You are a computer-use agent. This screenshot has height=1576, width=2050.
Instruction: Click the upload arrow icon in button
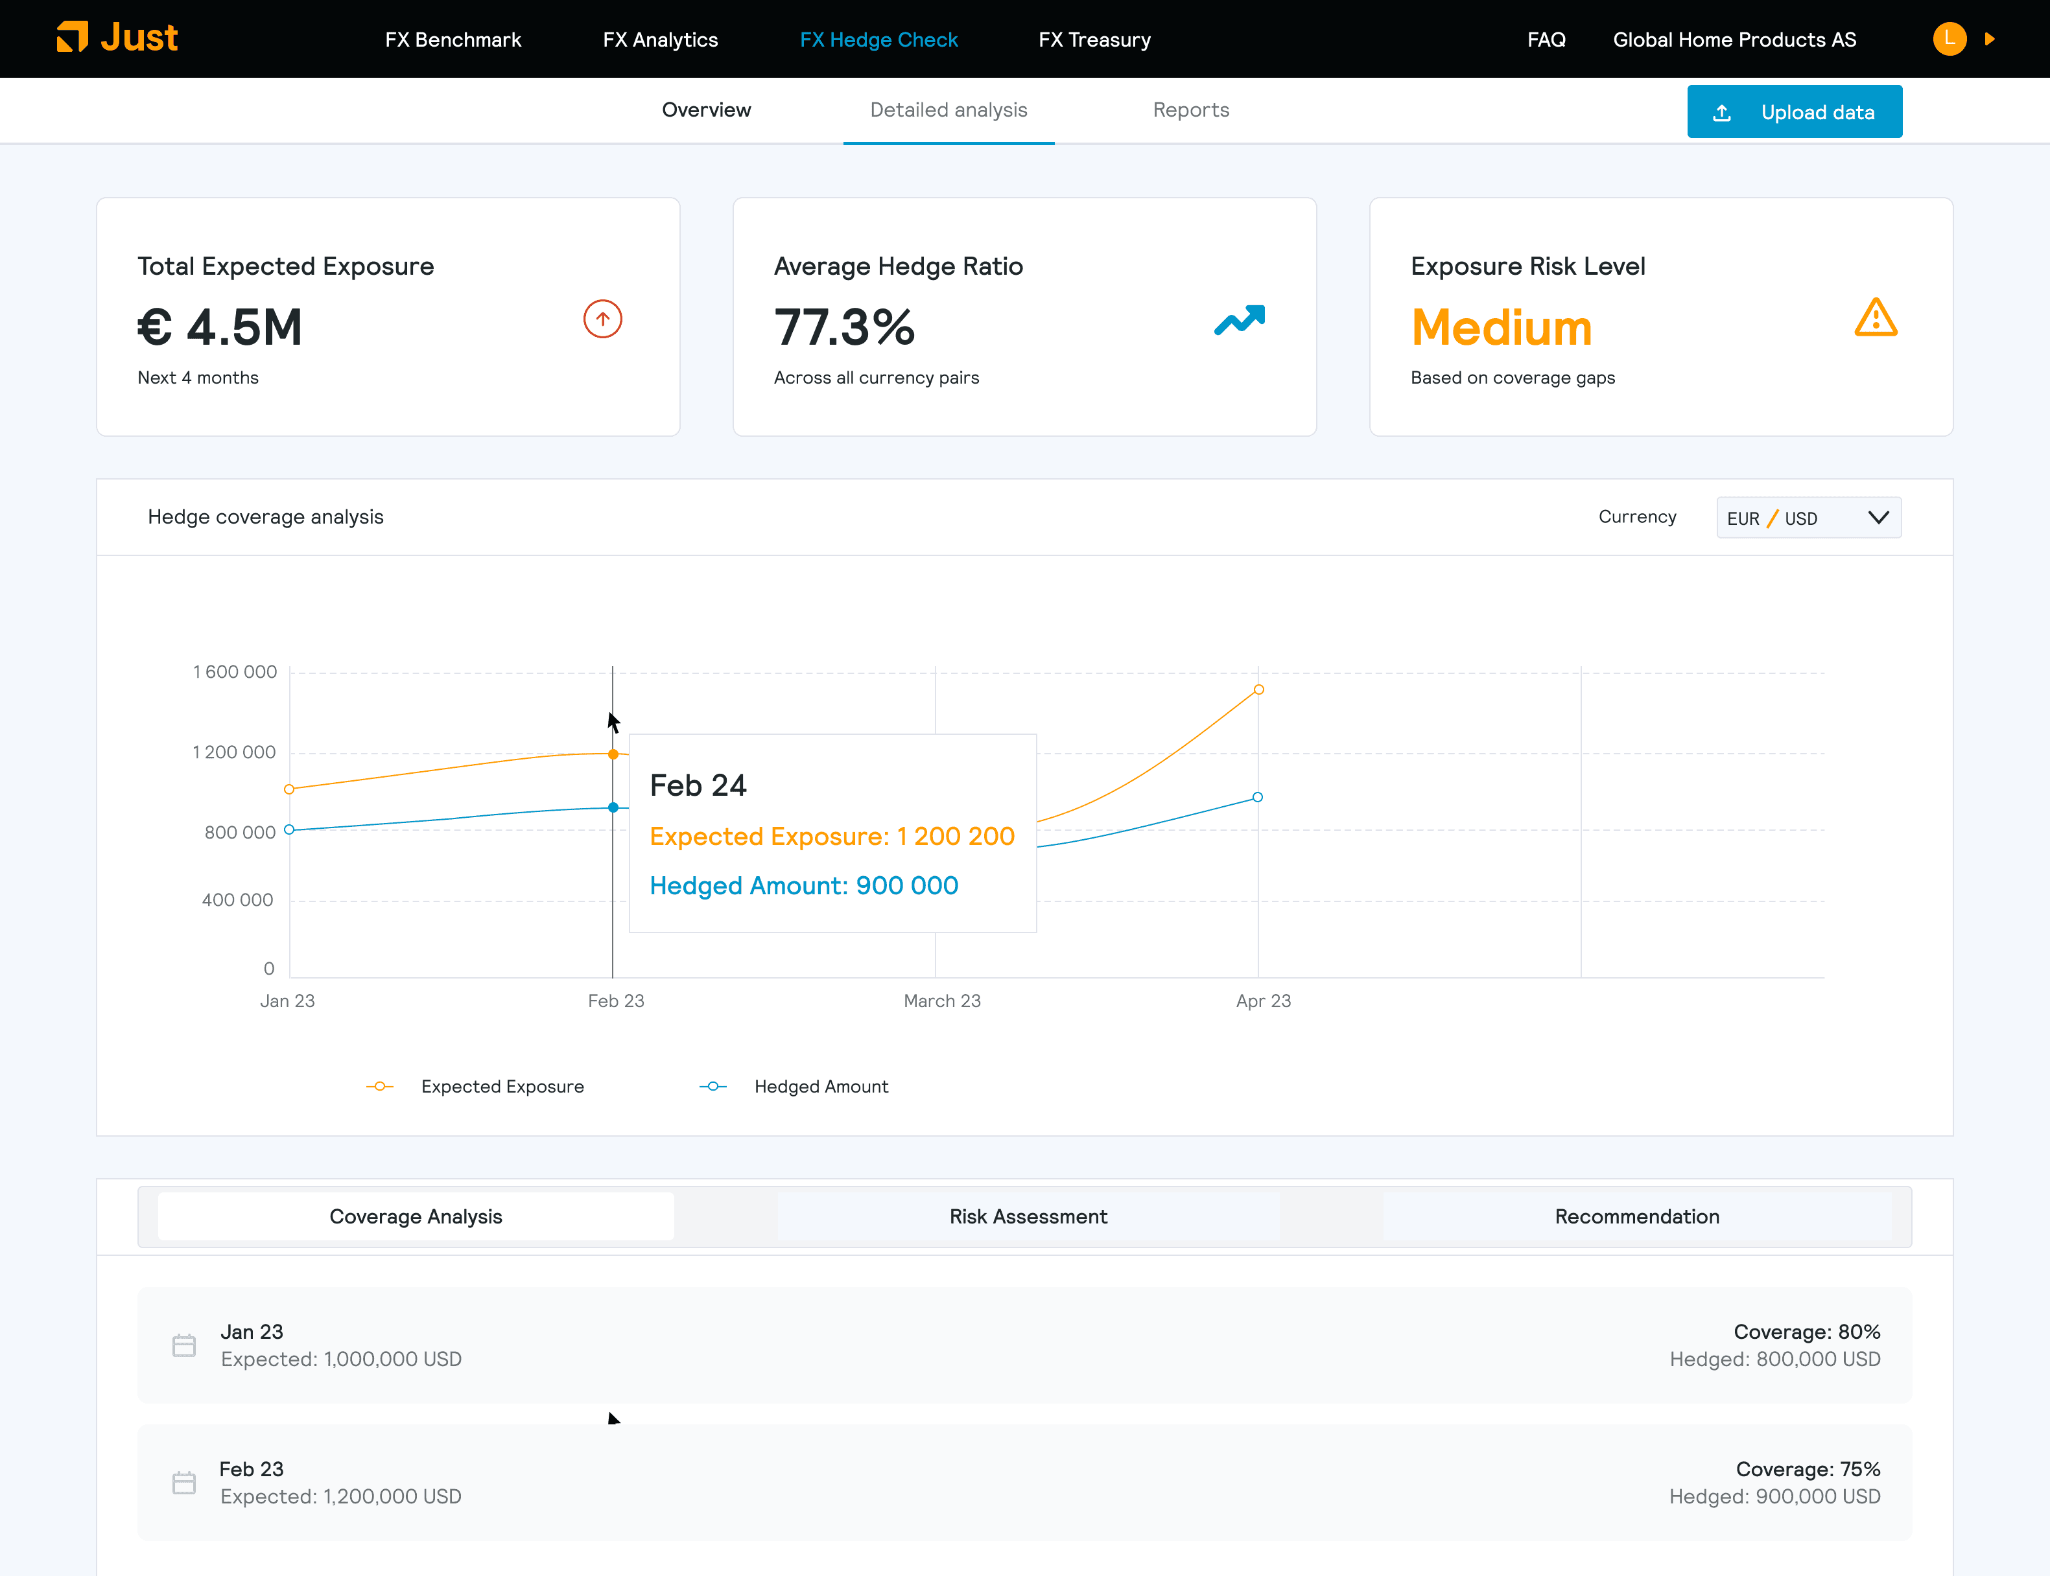[x=1721, y=113]
